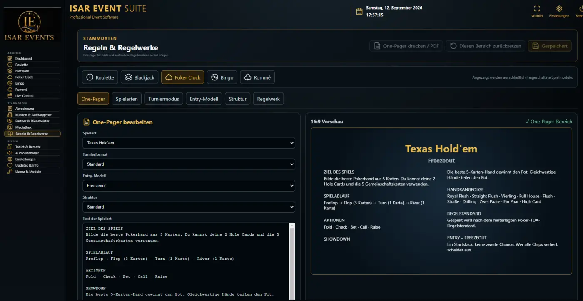Screen dimensions: 583x301
Task: Open the Entry-Modell sub-tab
Action: click(x=204, y=99)
